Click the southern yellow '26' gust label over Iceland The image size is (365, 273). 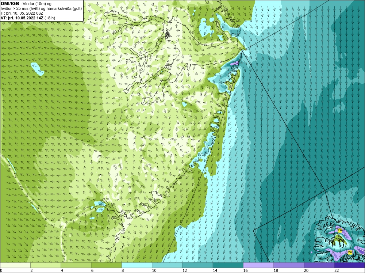[350, 252]
